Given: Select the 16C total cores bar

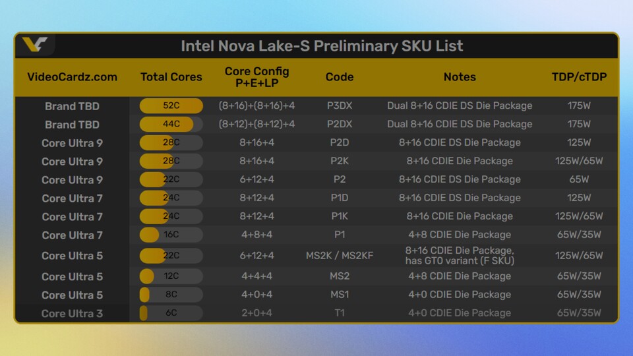Looking at the screenshot, I should point(171,235).
